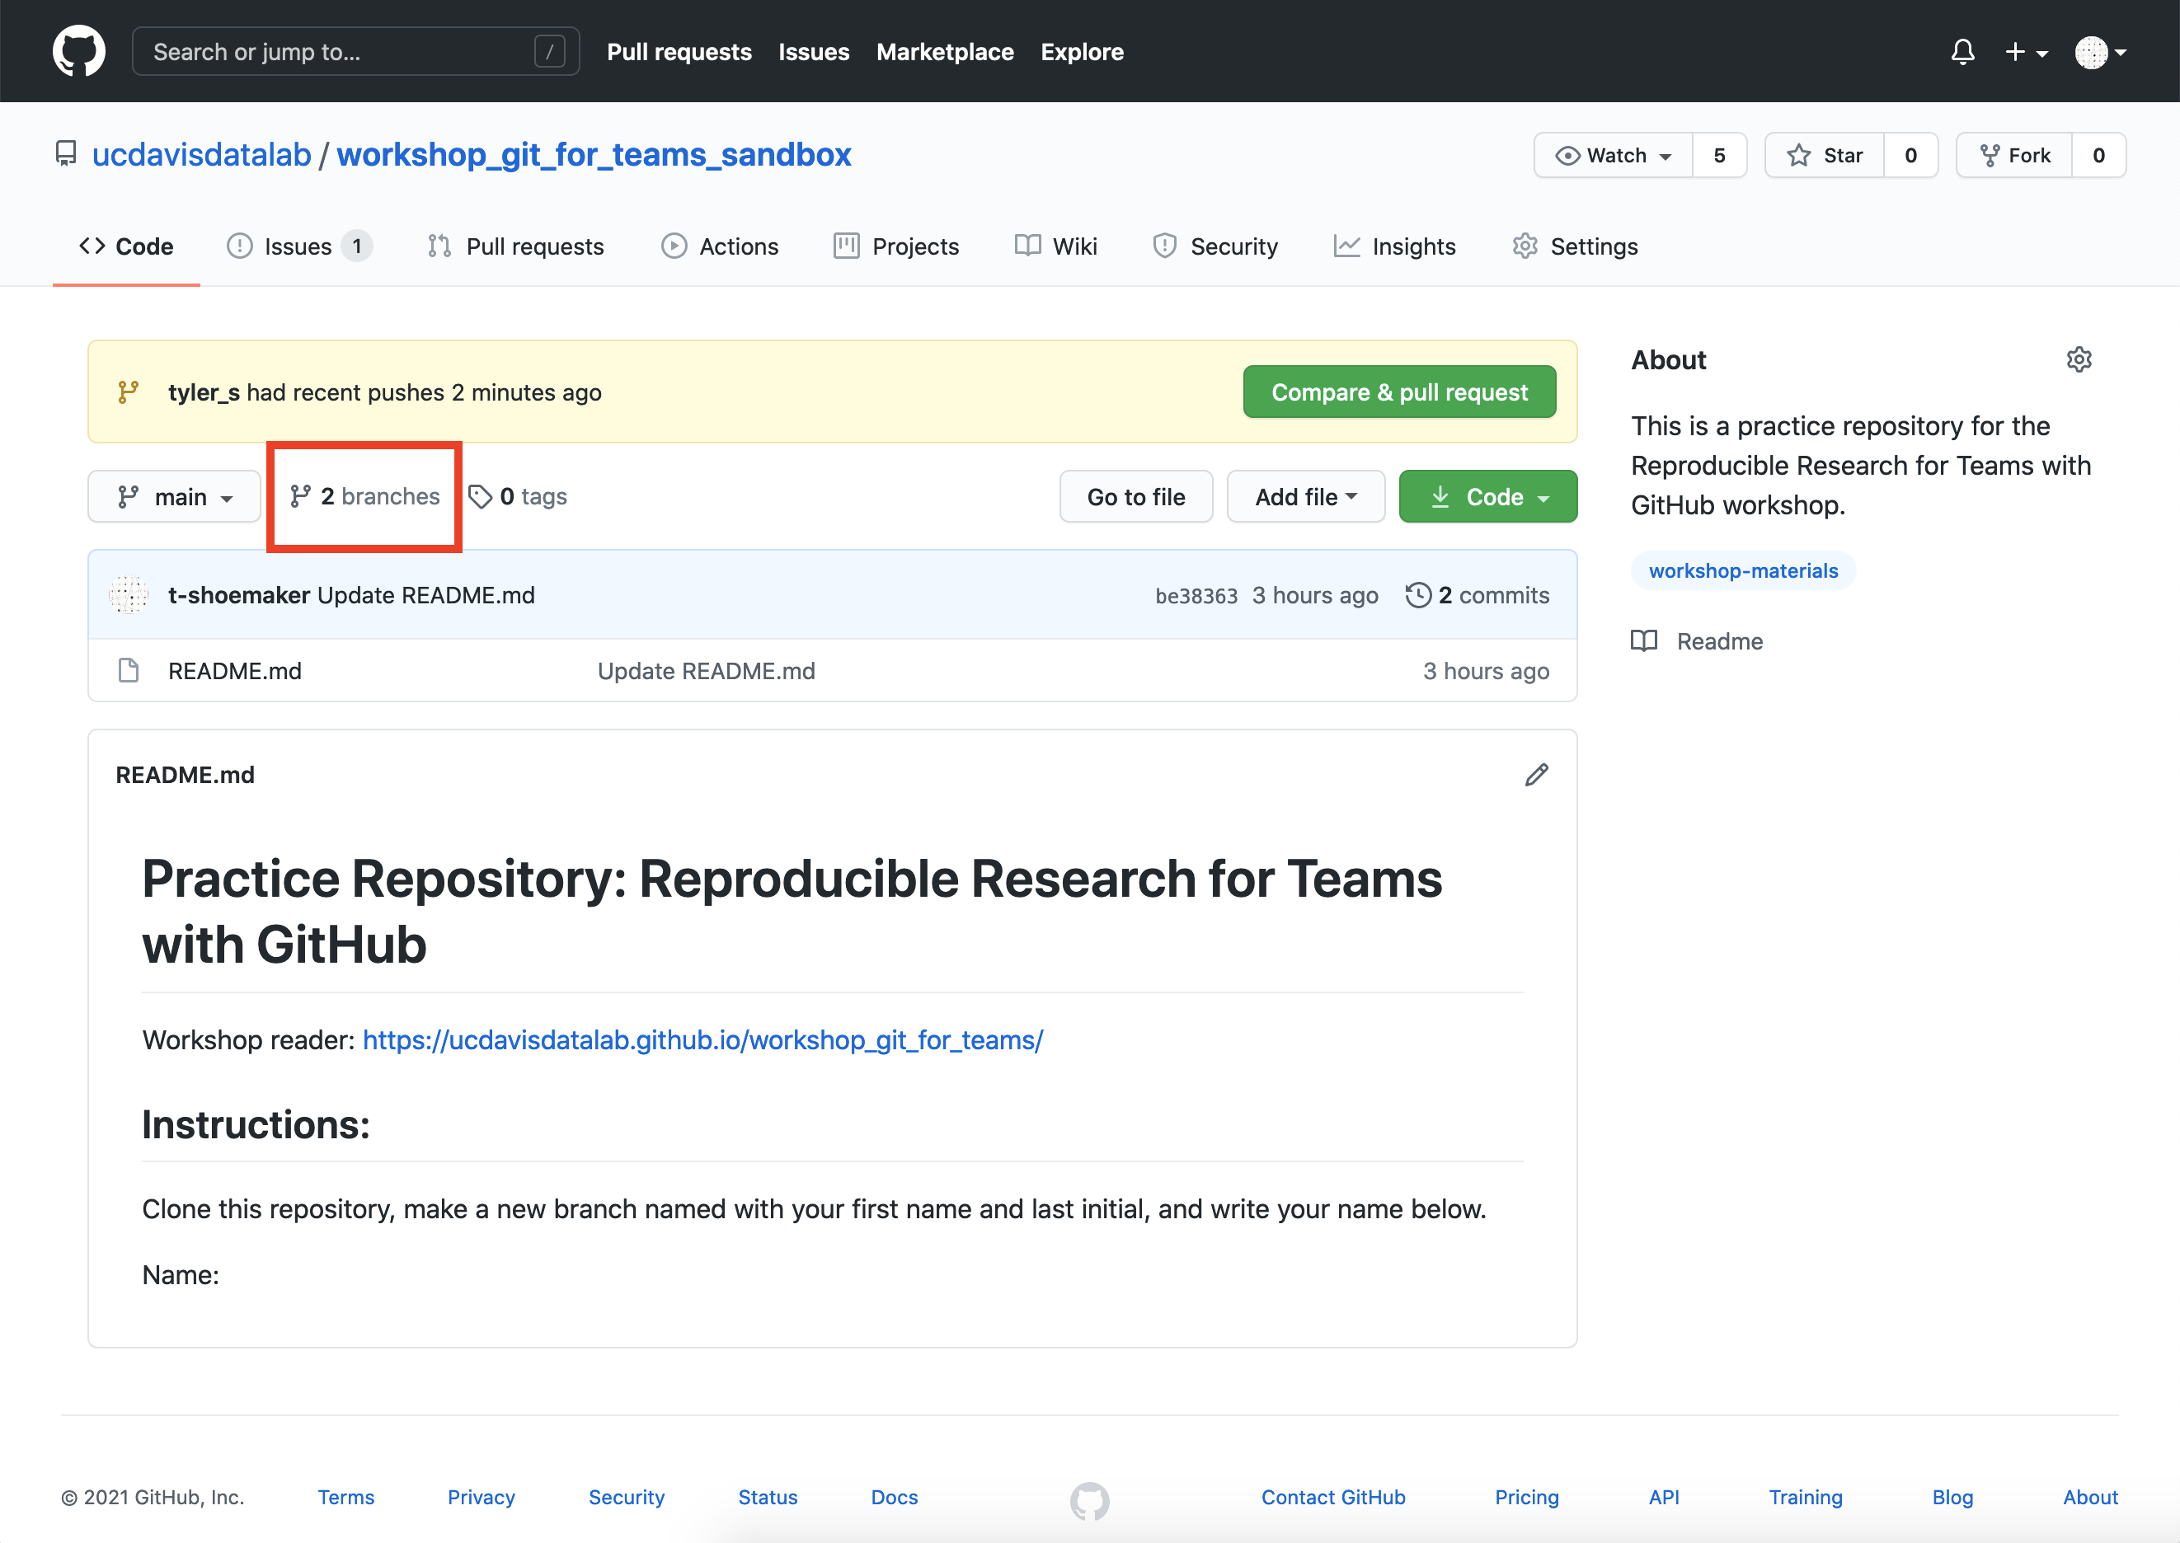Click Compare & pull request
The height and width of the screenshot is (1543, 2180).
click(1399, 392)
